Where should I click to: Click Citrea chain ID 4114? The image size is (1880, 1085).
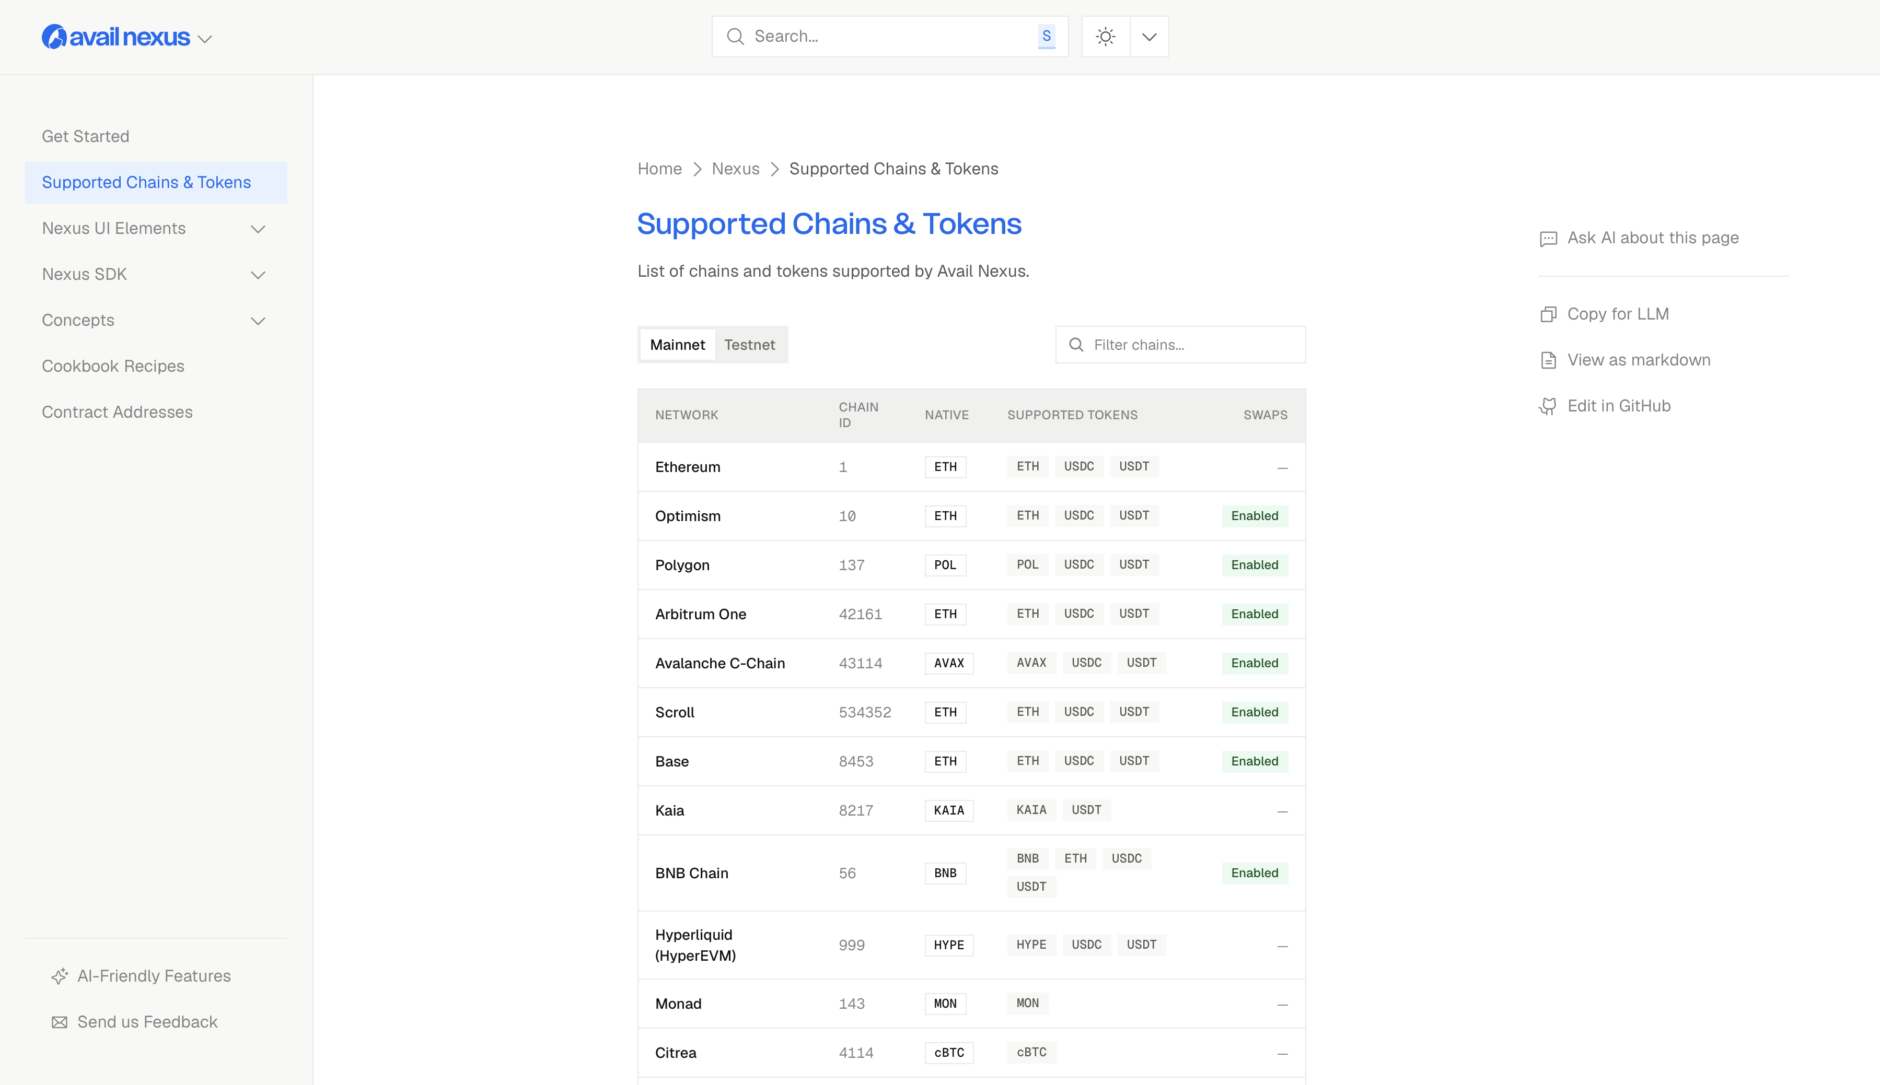point(856,1053)
